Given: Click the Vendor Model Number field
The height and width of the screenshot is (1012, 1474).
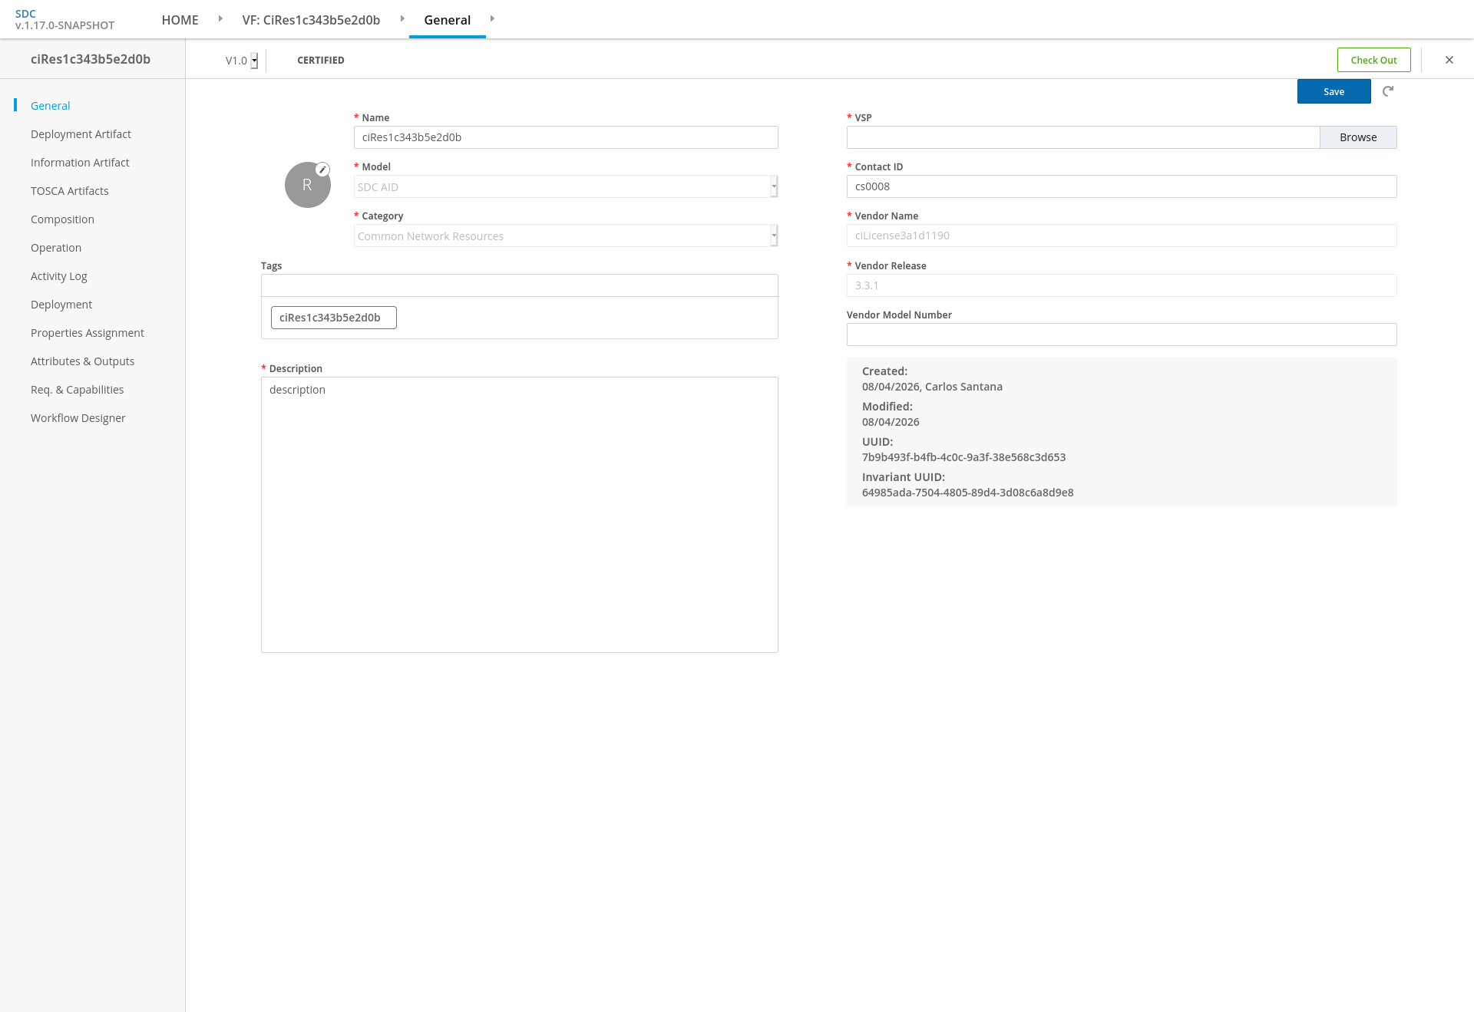Looking at the screenshot, I should click(1122, 335).
